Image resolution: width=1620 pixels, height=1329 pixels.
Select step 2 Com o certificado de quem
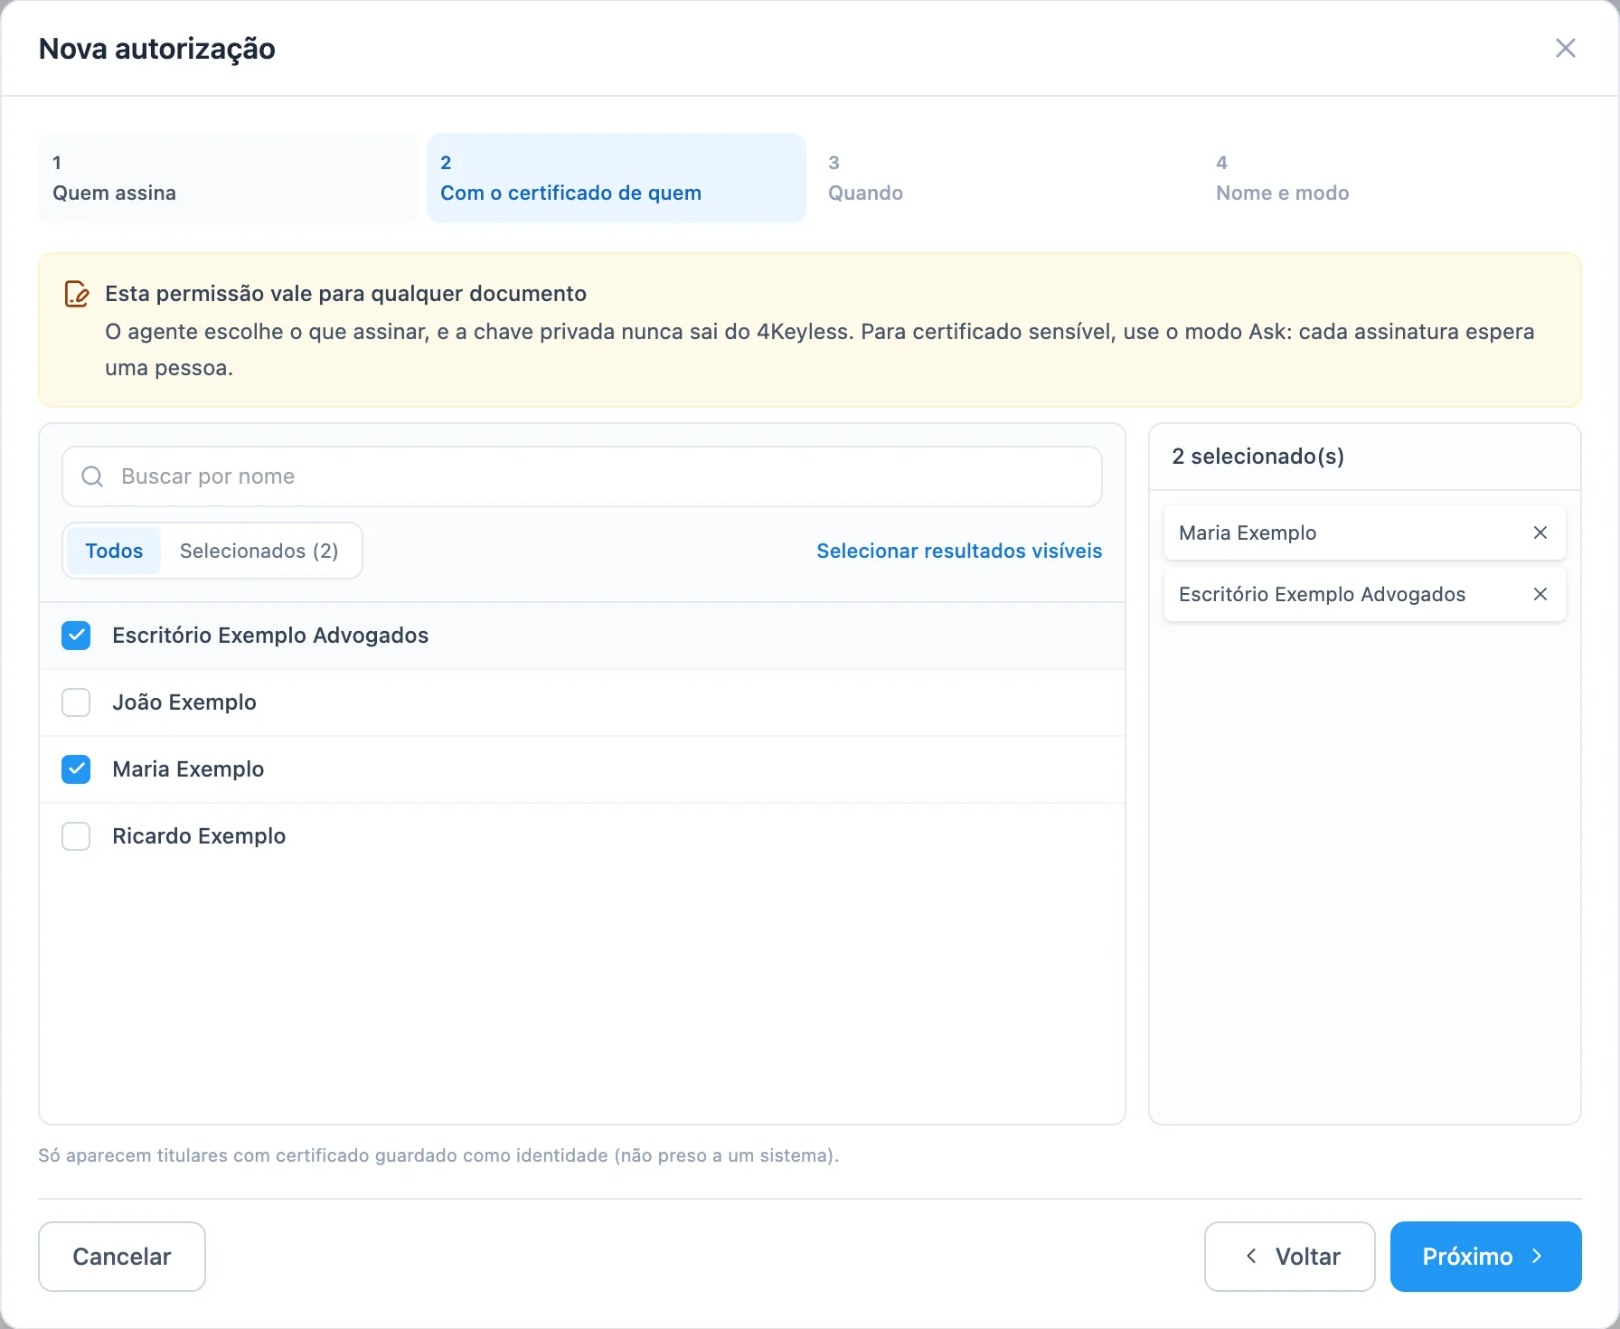click(617, 178)
